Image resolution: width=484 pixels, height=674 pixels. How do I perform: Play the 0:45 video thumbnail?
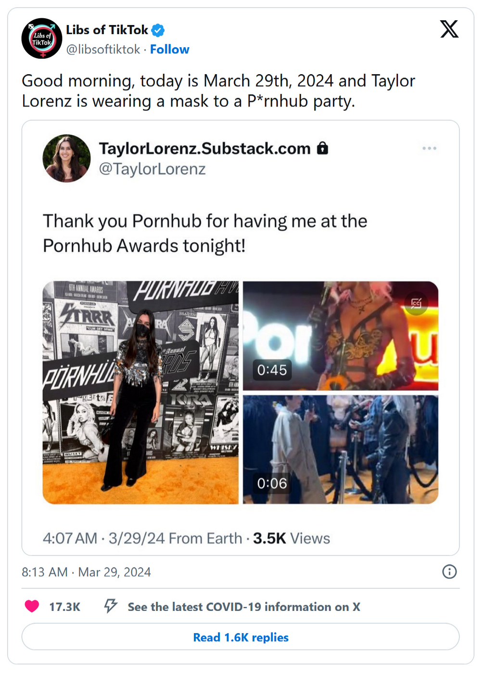340,336
